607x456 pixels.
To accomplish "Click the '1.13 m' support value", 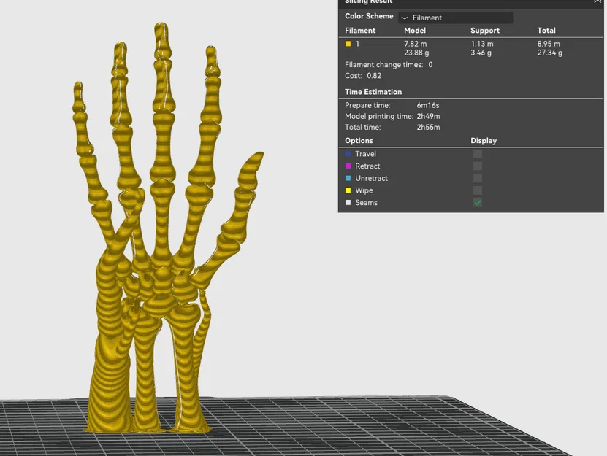I will (482, 44).
